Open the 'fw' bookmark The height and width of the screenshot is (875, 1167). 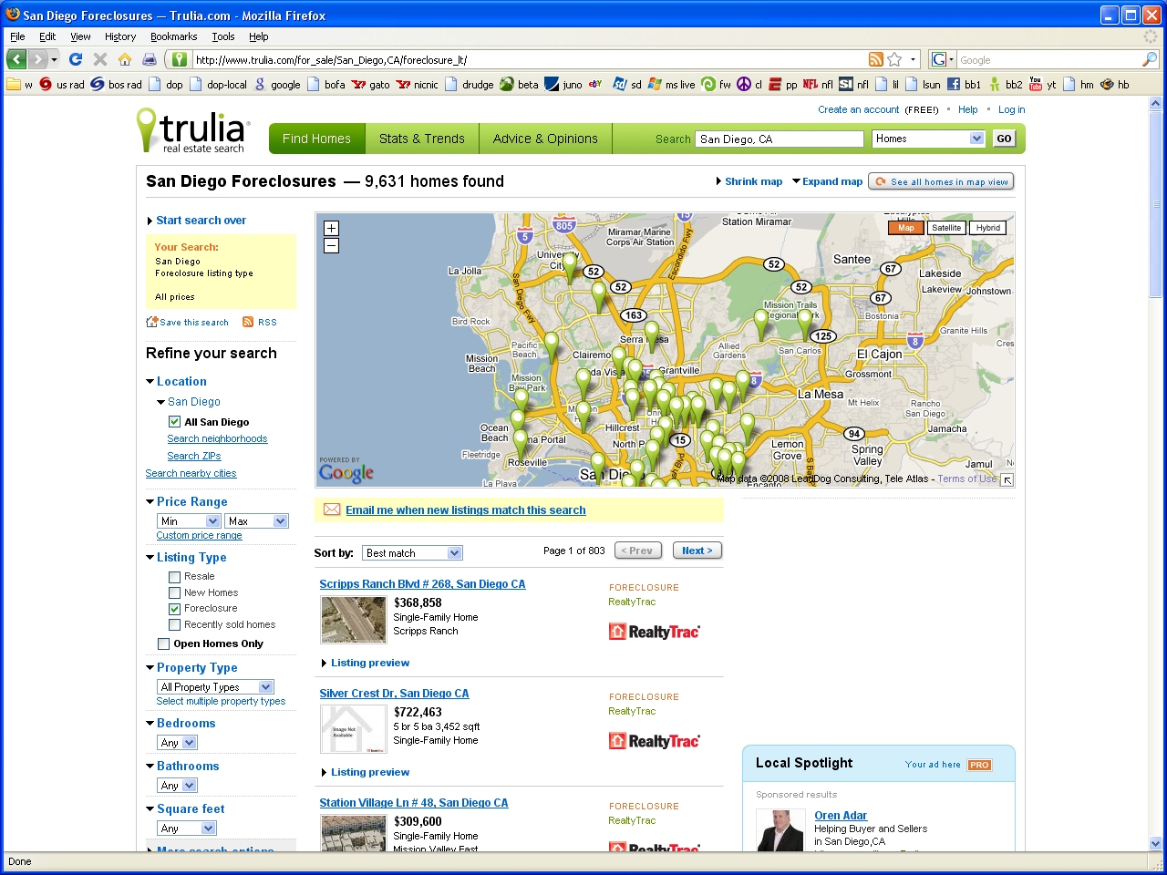tap(716, 85)
